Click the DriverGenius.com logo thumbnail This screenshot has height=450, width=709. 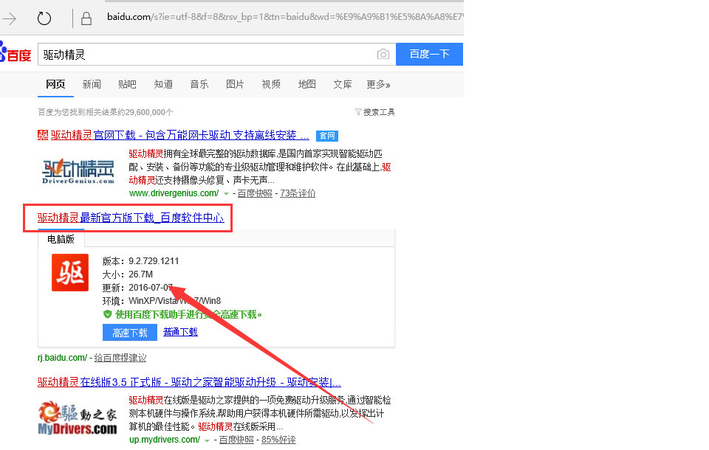(x=78, y=172)
